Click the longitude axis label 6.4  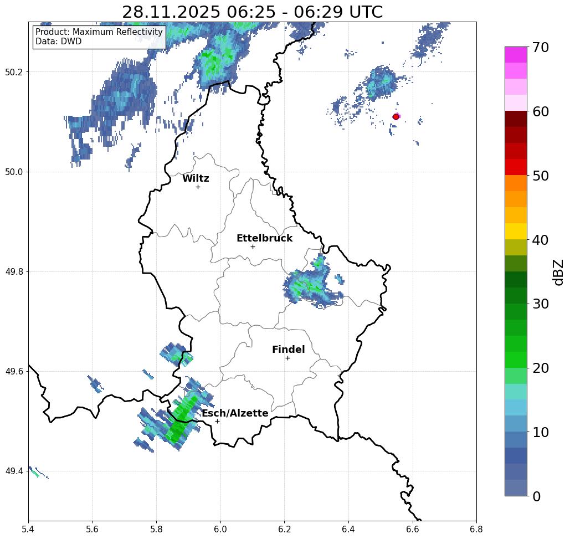tap(348, 529)
